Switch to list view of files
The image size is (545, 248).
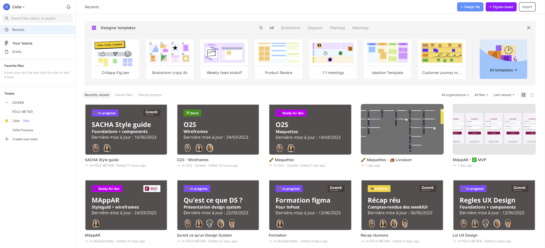pyautogui.click(x=532, y=95)
